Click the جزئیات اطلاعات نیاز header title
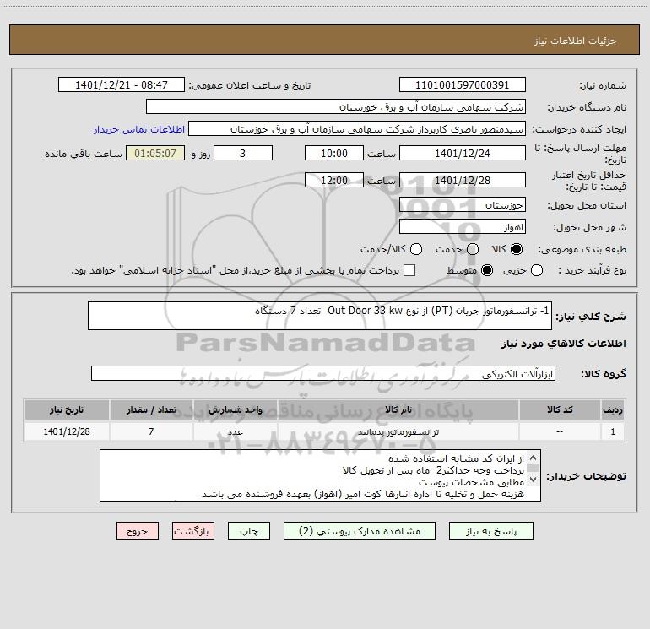Screen dimensions: 650x629 pos(575,41)
